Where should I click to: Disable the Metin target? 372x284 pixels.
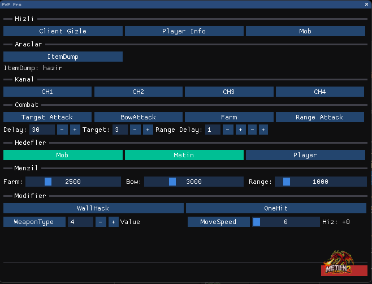(x=184, y=155)
